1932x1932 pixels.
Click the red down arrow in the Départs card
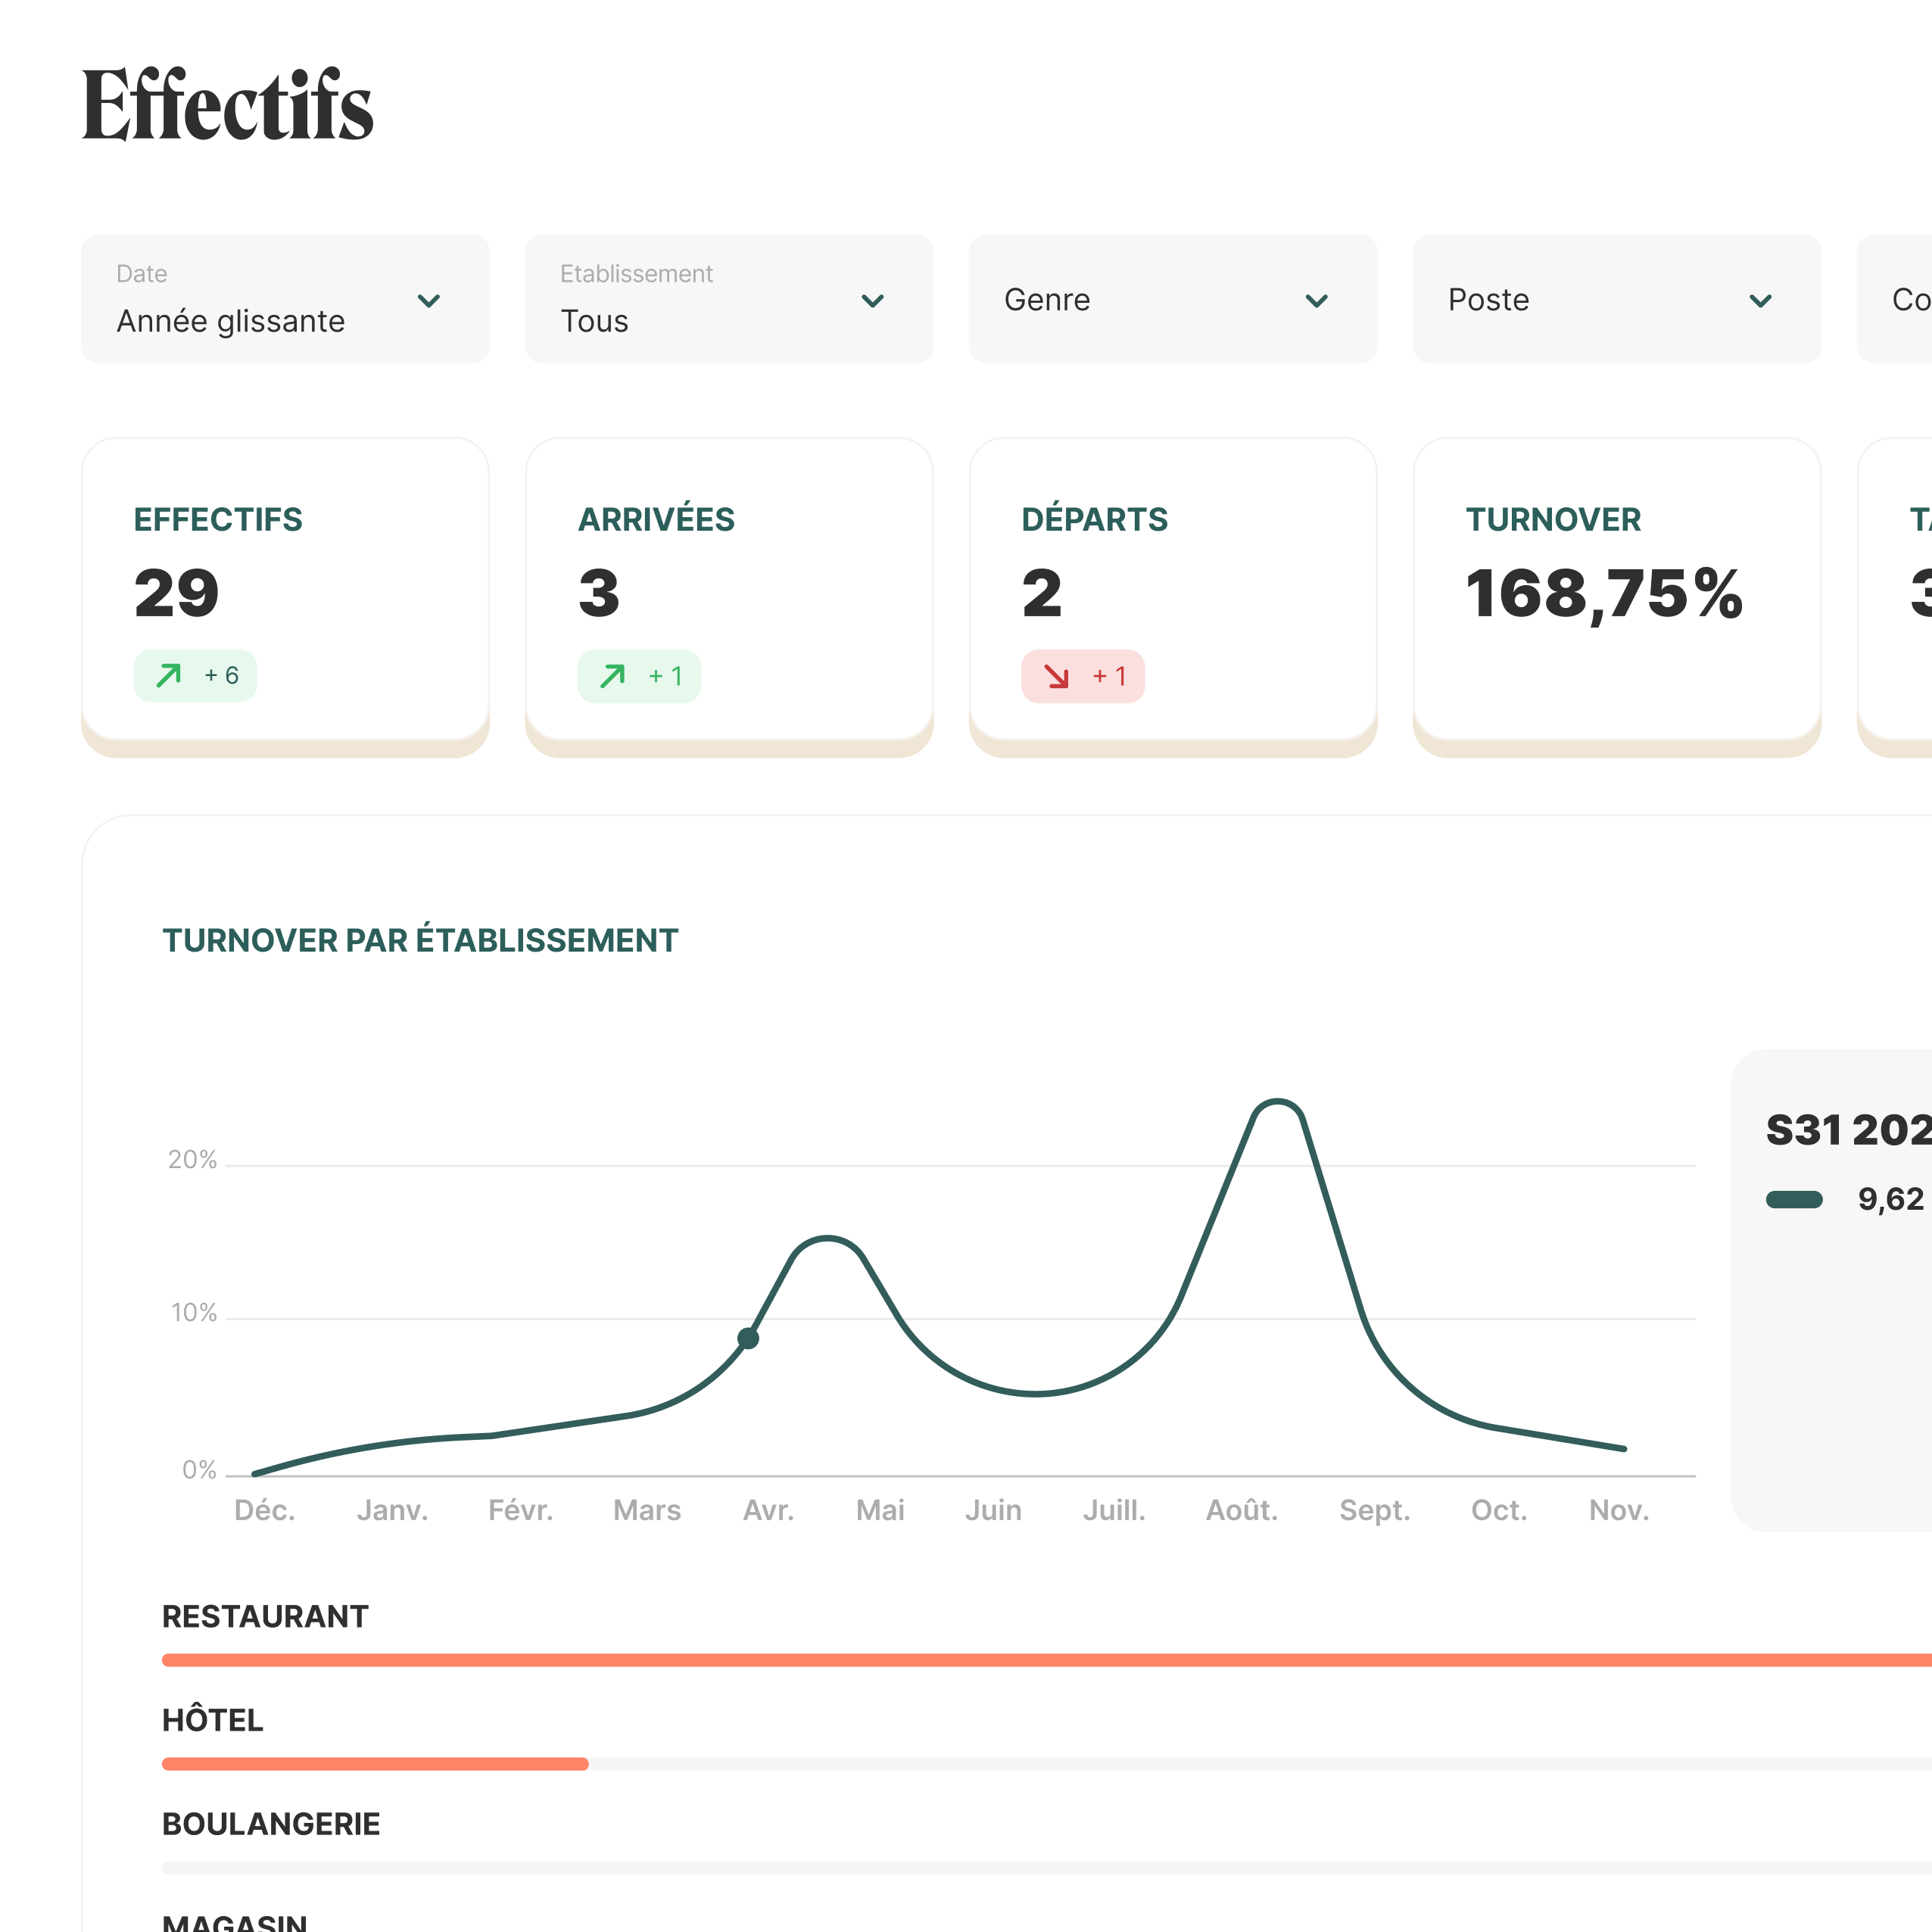click(x=1057, y=677)
